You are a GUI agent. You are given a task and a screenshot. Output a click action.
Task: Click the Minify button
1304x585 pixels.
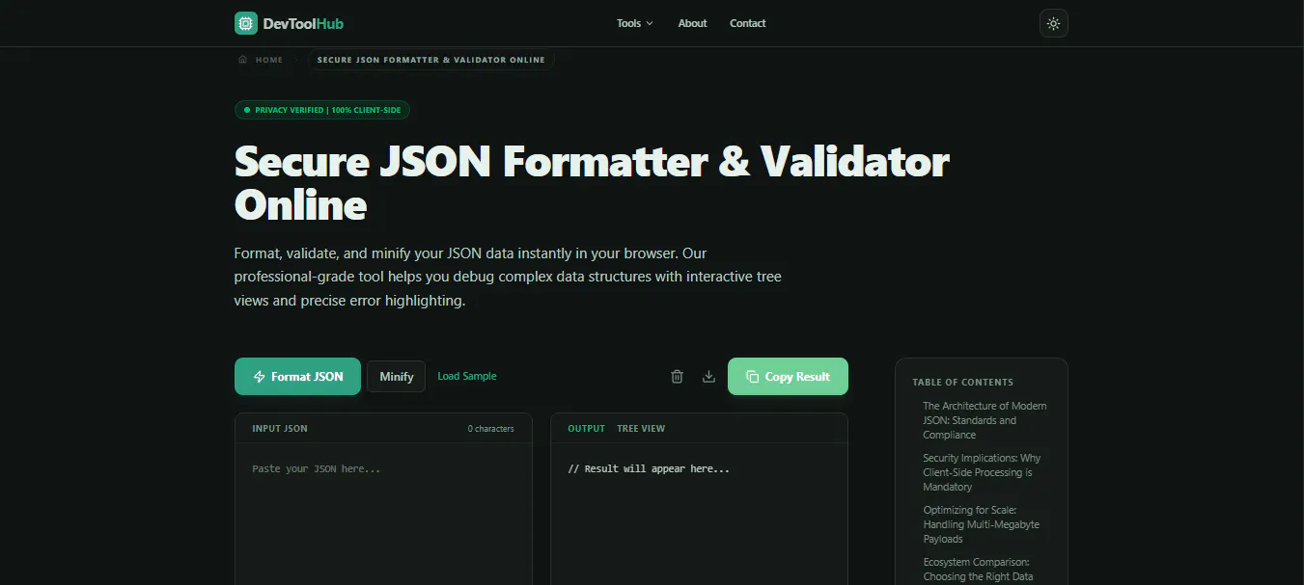coord(396,377)
